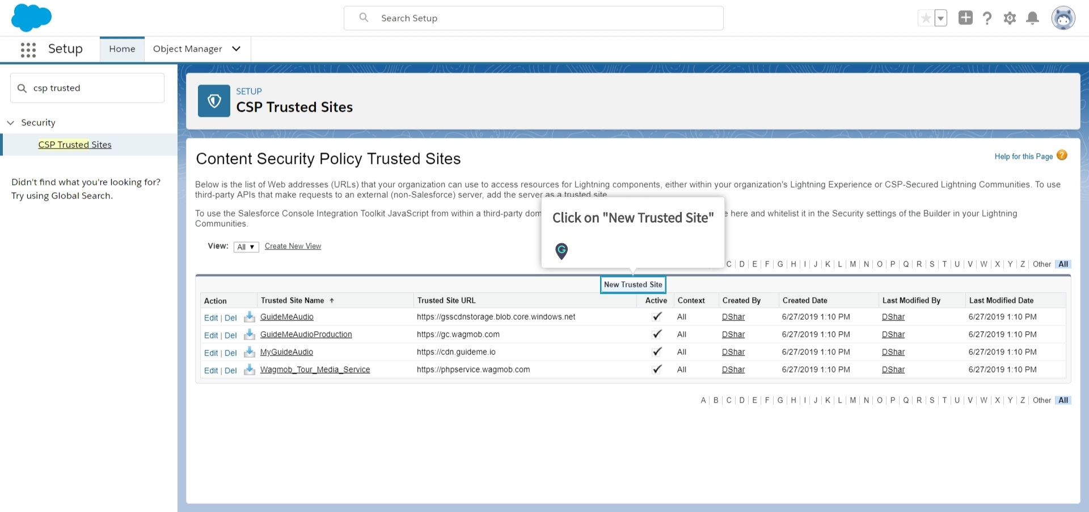
Task: Open the help question mark icon
Action: 987,18
